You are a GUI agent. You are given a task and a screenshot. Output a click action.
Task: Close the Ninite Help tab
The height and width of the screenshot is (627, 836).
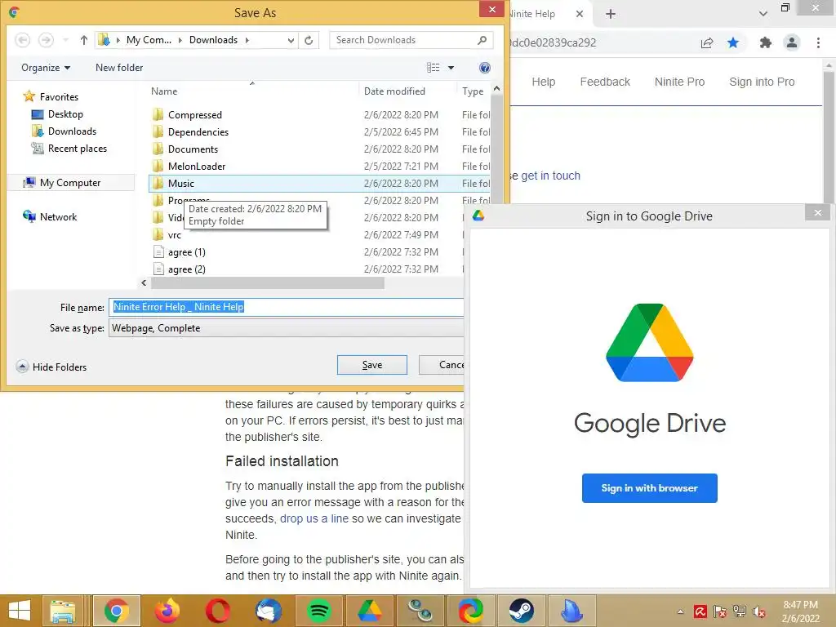(x=580, y=14)
